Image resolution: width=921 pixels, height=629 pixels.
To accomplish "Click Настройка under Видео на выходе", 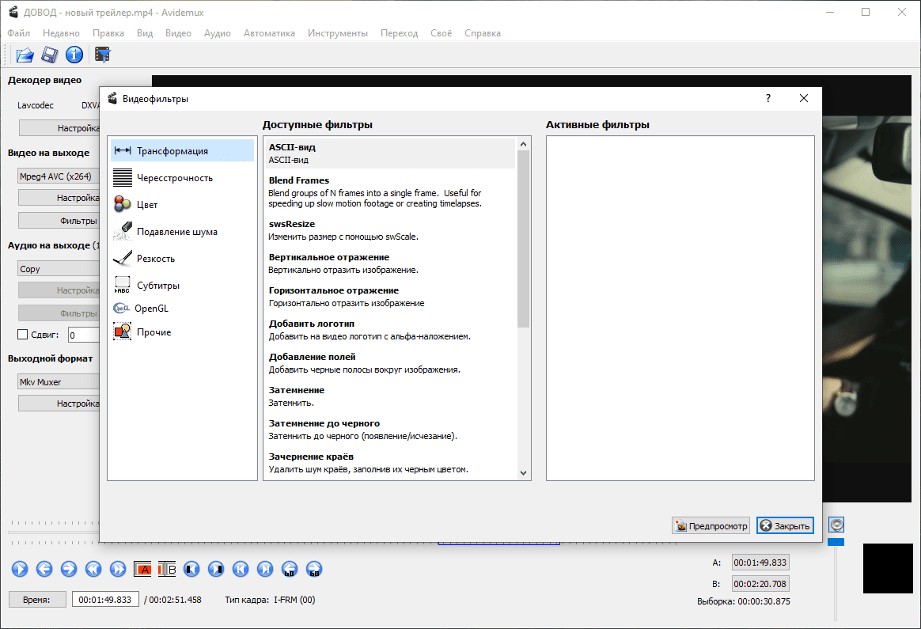I will (x=59, y=198).
